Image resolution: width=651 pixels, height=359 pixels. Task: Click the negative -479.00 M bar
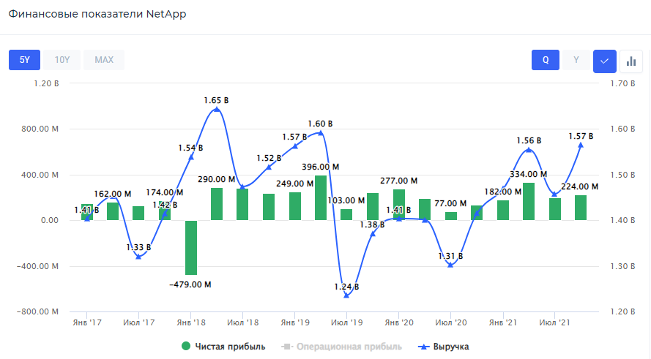click(190, 247)
